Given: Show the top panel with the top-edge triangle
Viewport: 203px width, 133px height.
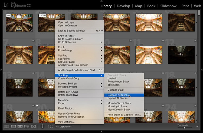Looking at the screenshot, I should tap(101, 1).
